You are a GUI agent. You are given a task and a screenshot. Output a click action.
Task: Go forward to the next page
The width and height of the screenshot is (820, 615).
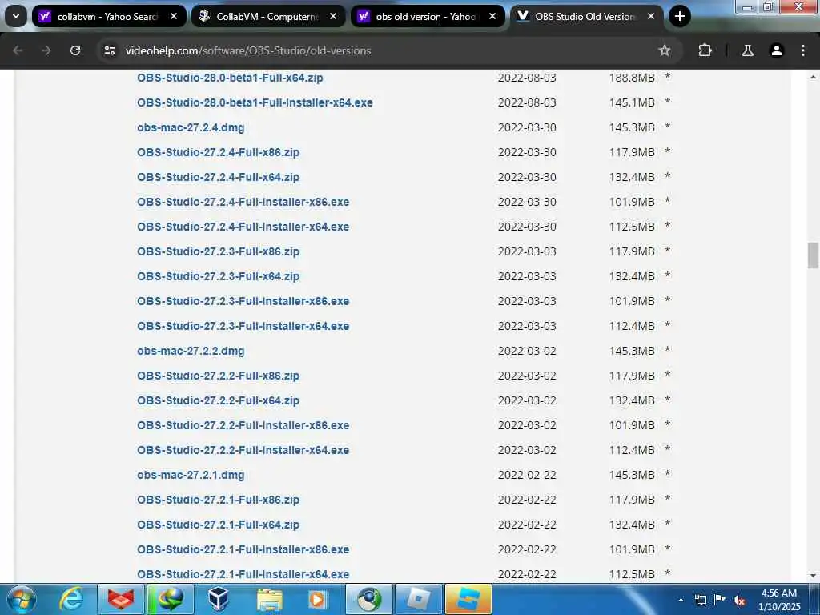[46, 50]
